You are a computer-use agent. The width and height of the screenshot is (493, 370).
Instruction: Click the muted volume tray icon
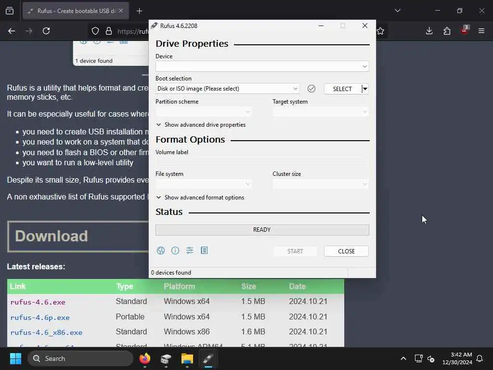[x=431, y=358]
